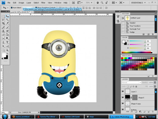
Task: Select the Healing Brush tool
Action: click(x=3, y=27)
